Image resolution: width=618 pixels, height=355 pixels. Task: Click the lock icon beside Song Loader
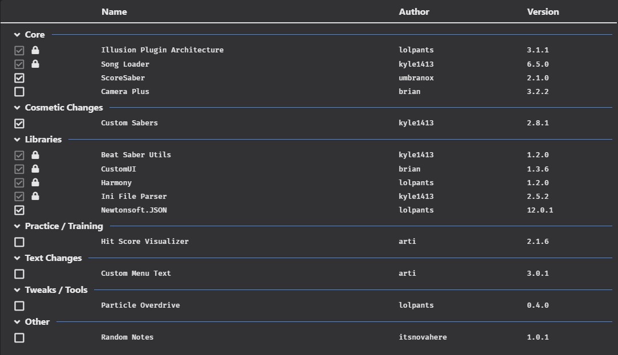click(35, 64)
